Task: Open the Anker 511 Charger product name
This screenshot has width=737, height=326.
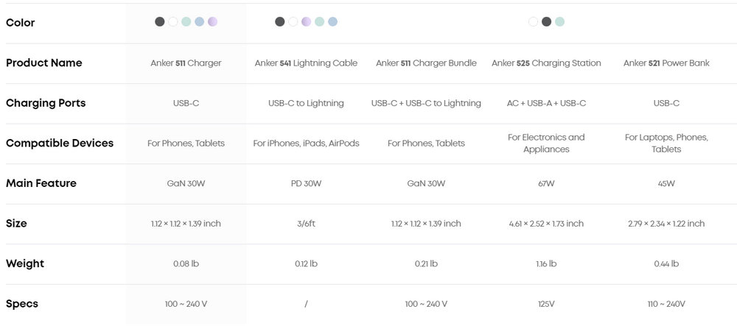Action: [x=186, y=63]
